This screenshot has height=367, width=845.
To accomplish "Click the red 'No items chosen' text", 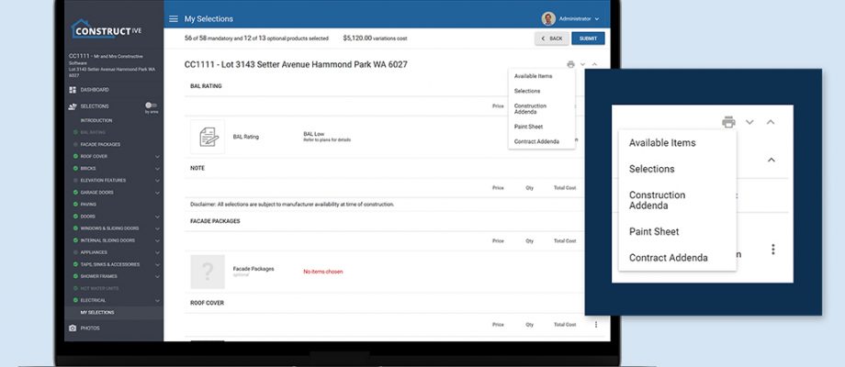I will click(323, 272).
